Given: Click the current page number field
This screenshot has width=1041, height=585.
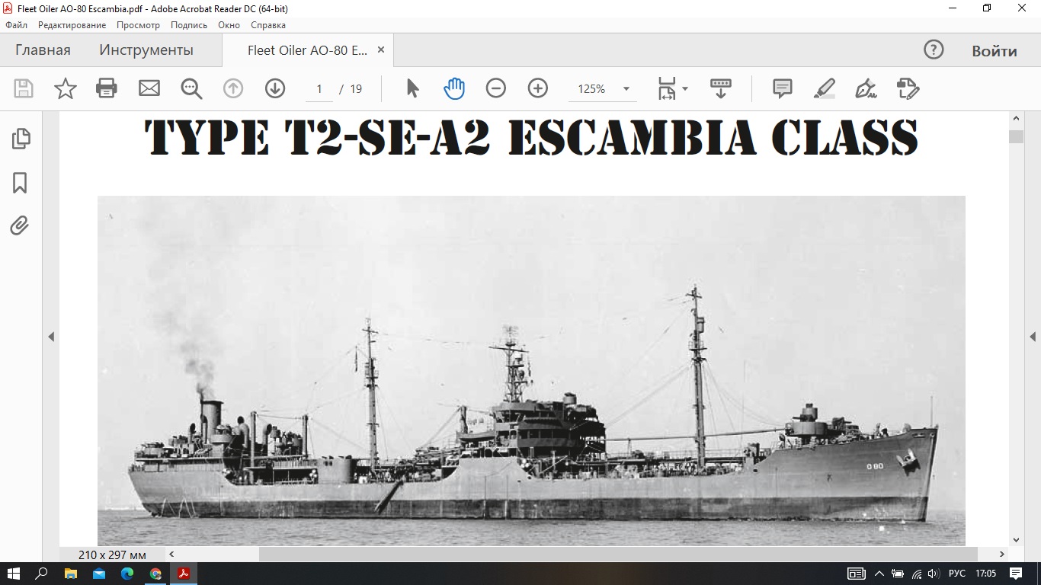Looking at the screenshot, I should [319, 89].
